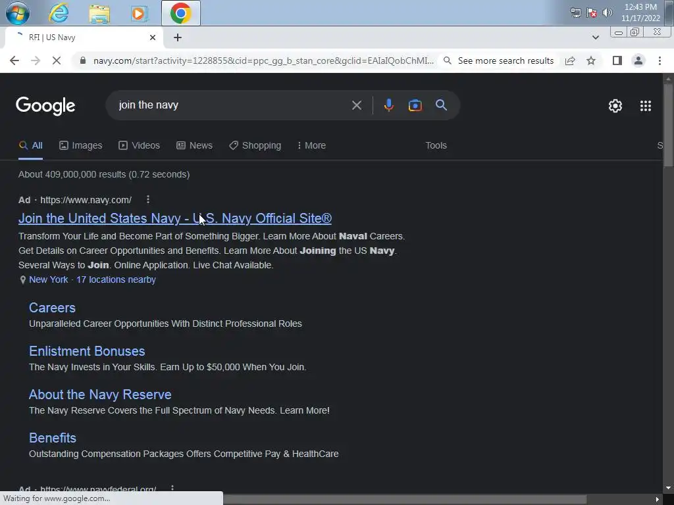
Task: Open the Benefits sitelink
Action: click(x=53, y=438)
